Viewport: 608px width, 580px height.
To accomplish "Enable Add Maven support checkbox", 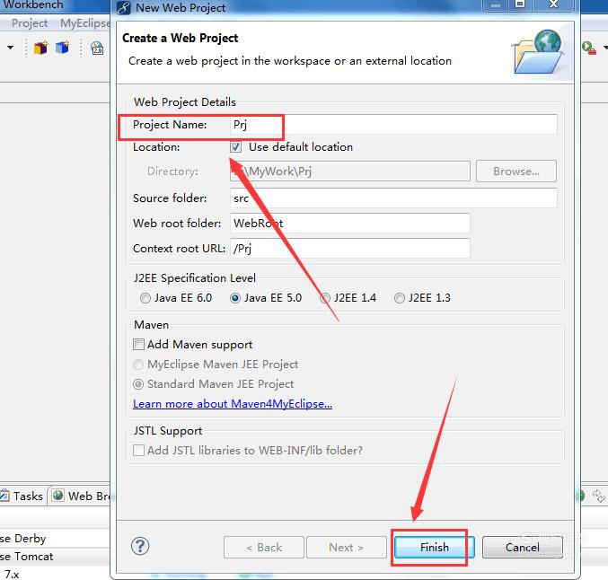I will (x=138, y=344).
